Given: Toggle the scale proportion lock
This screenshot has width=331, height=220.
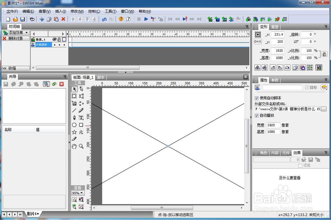Looking at the screenshot, I should tap(324, 54).
